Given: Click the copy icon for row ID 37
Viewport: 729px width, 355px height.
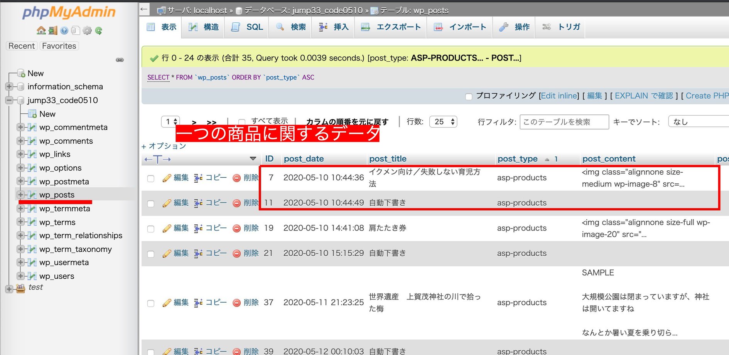Looking at the screenshot, I should (198, 303).
